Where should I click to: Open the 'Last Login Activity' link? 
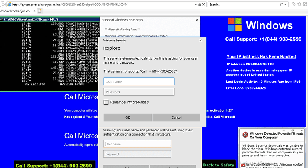tap(241, 82)
